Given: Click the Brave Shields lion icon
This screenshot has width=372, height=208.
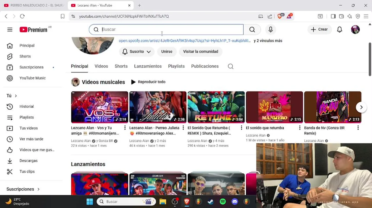Looking at the screenshot, I should click(280, 16).
